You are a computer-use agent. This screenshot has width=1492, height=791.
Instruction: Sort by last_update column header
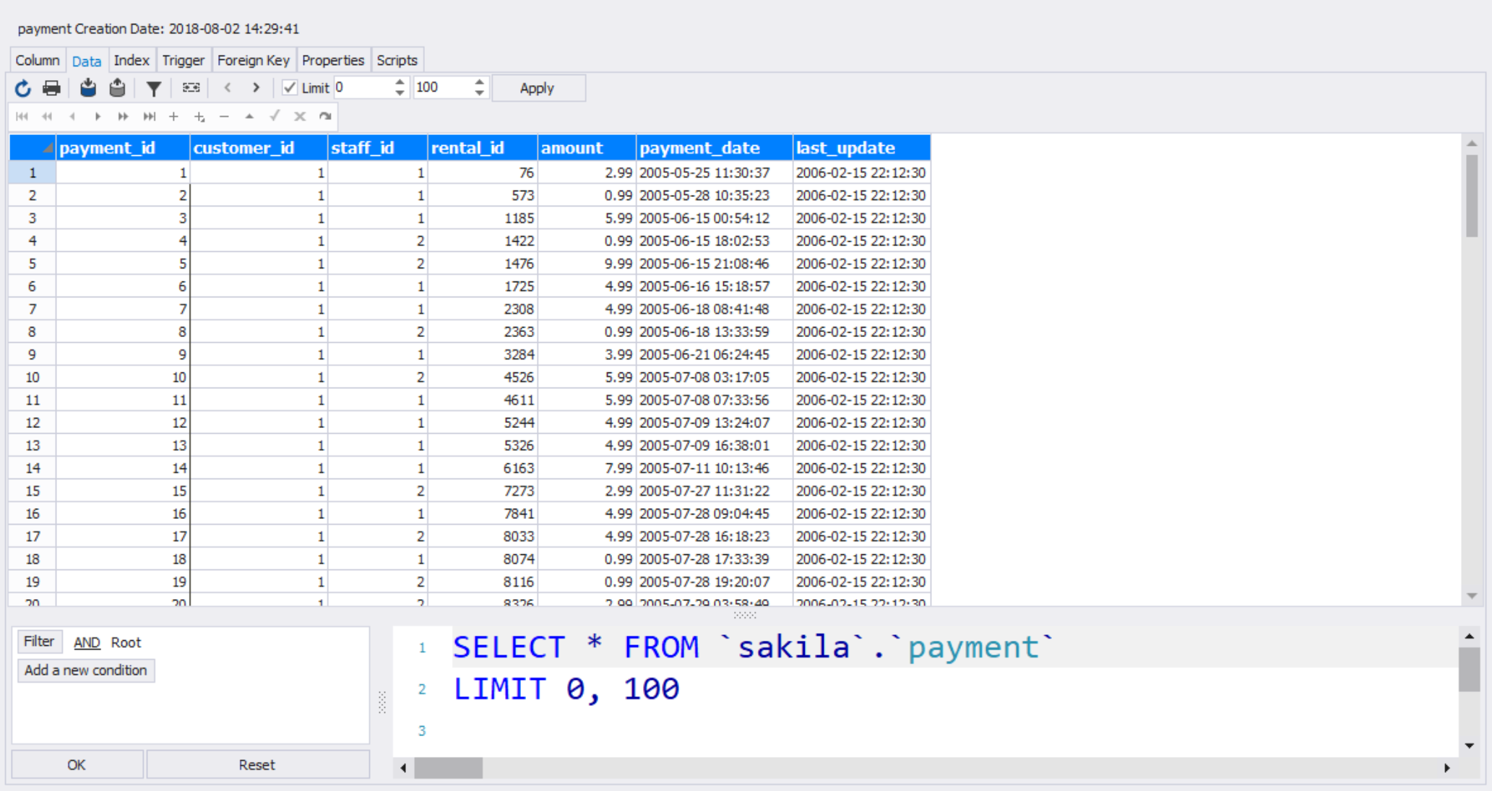click(861, 148)
